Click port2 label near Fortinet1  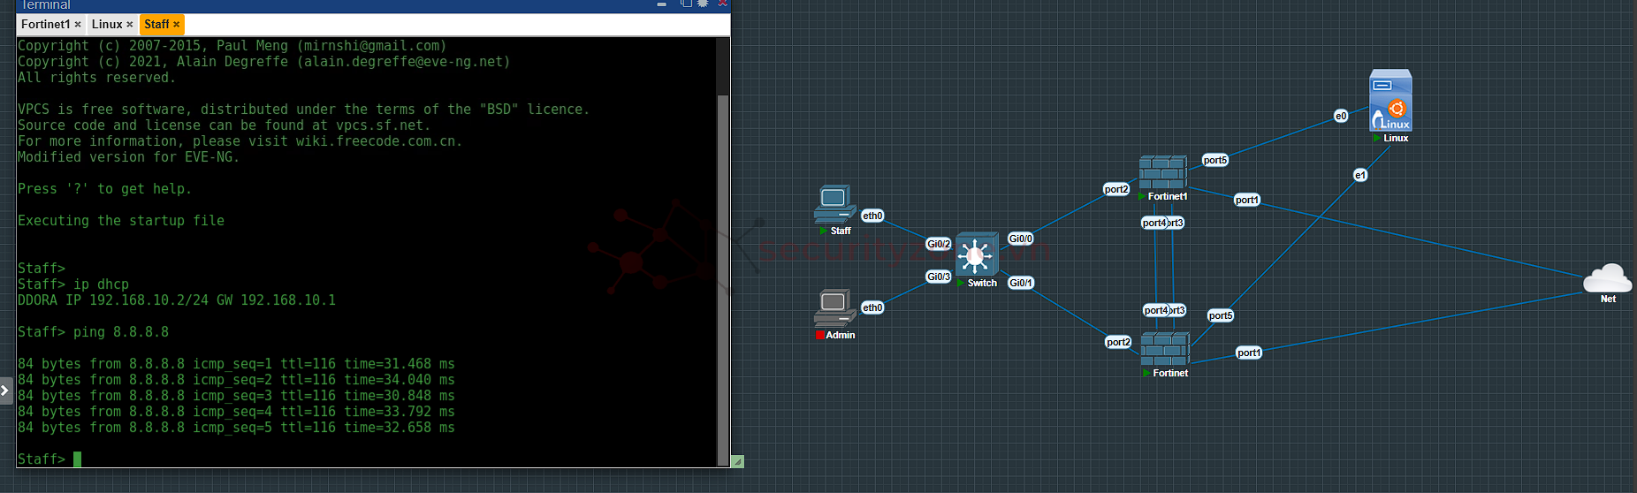tap(1116, 189)
